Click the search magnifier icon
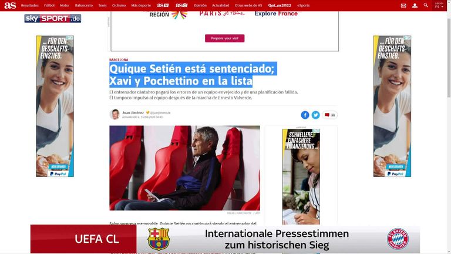451x254 pixels. pyautogui.click(x=426, y=5)
